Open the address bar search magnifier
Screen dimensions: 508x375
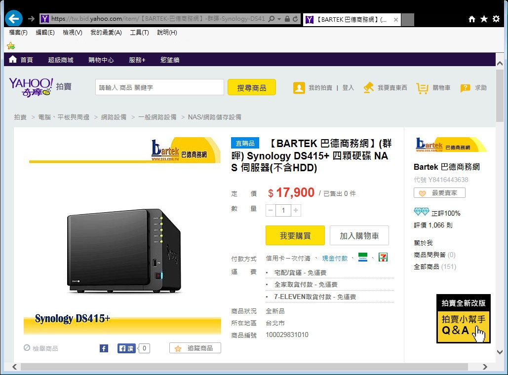coord(272,19)
